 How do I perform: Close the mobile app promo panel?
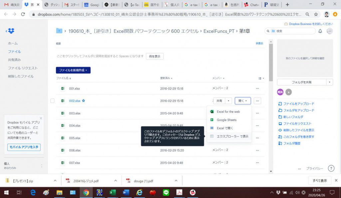coord(41,118)
